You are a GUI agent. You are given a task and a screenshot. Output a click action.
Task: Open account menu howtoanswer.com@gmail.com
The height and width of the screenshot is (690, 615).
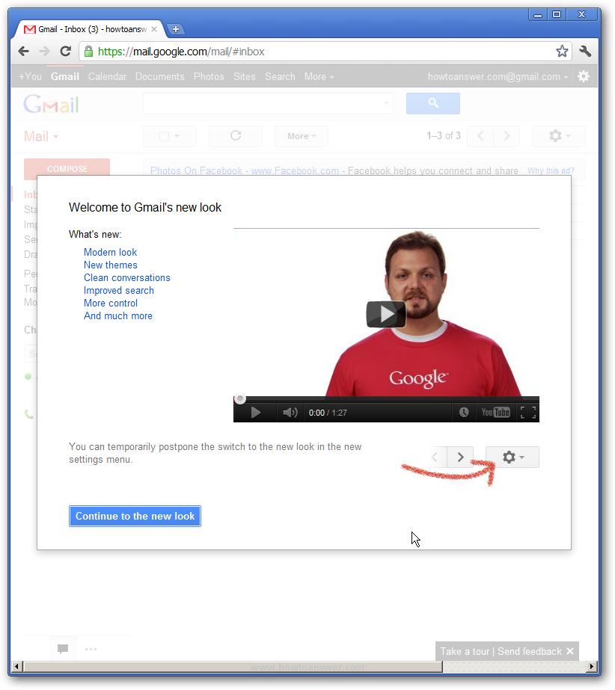pos(498,76)
